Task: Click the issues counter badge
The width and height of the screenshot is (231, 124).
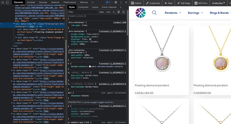Action: (x=108, y=2)
